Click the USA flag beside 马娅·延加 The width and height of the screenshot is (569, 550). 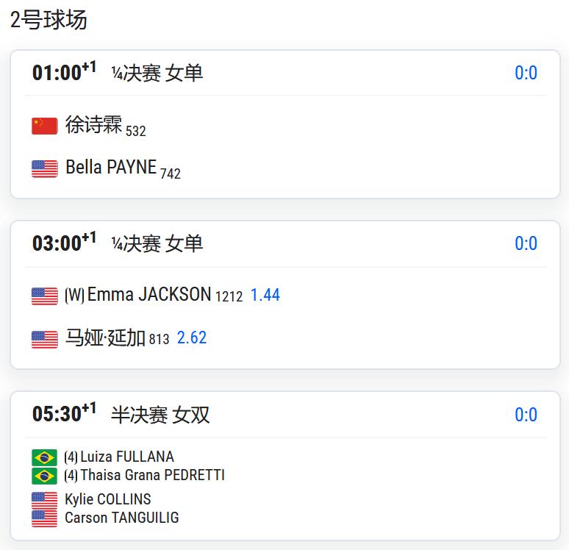[x=44, y=340]
